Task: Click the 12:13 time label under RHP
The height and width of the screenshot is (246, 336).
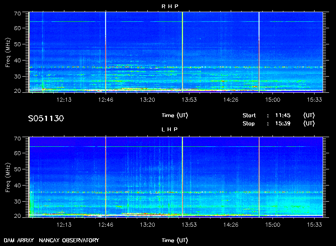Action: click(64, 100)
